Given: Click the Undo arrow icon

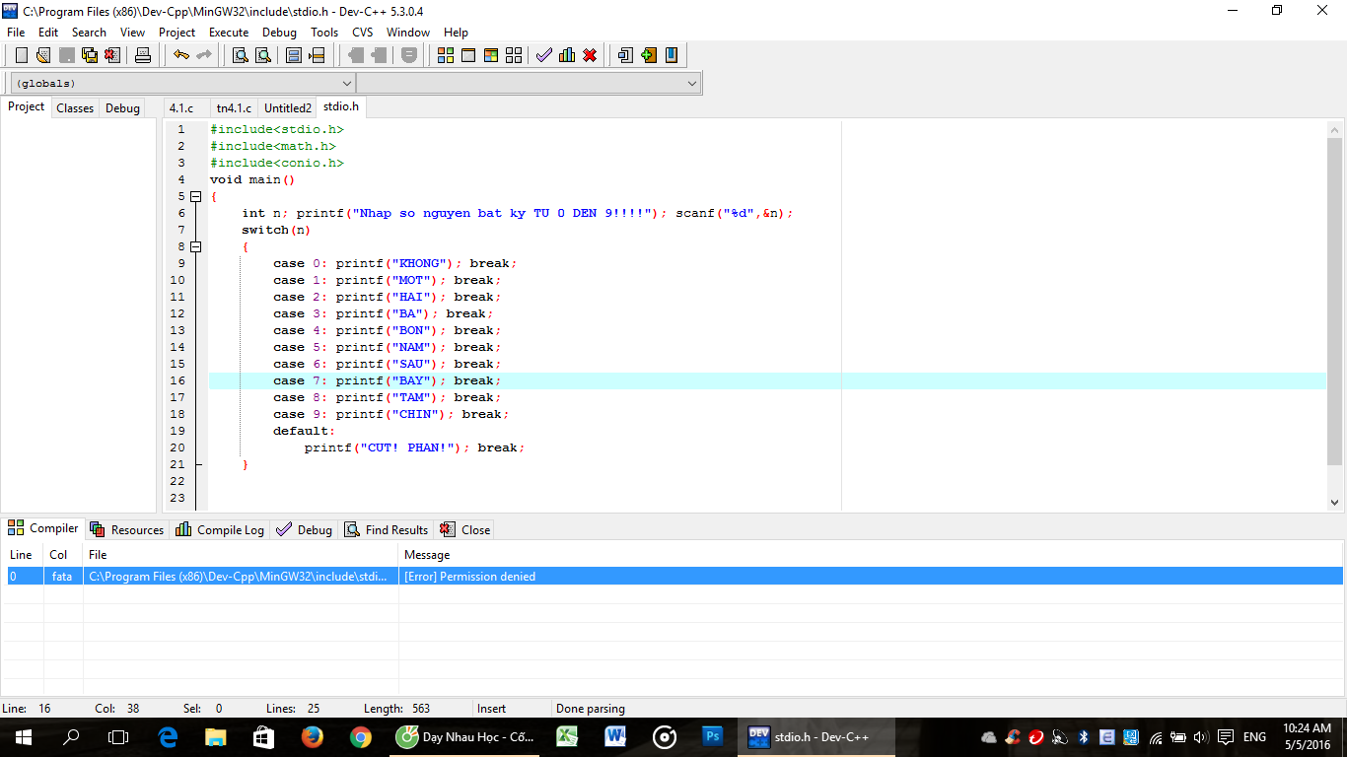Looking at the screenshot, I should 180,55.
